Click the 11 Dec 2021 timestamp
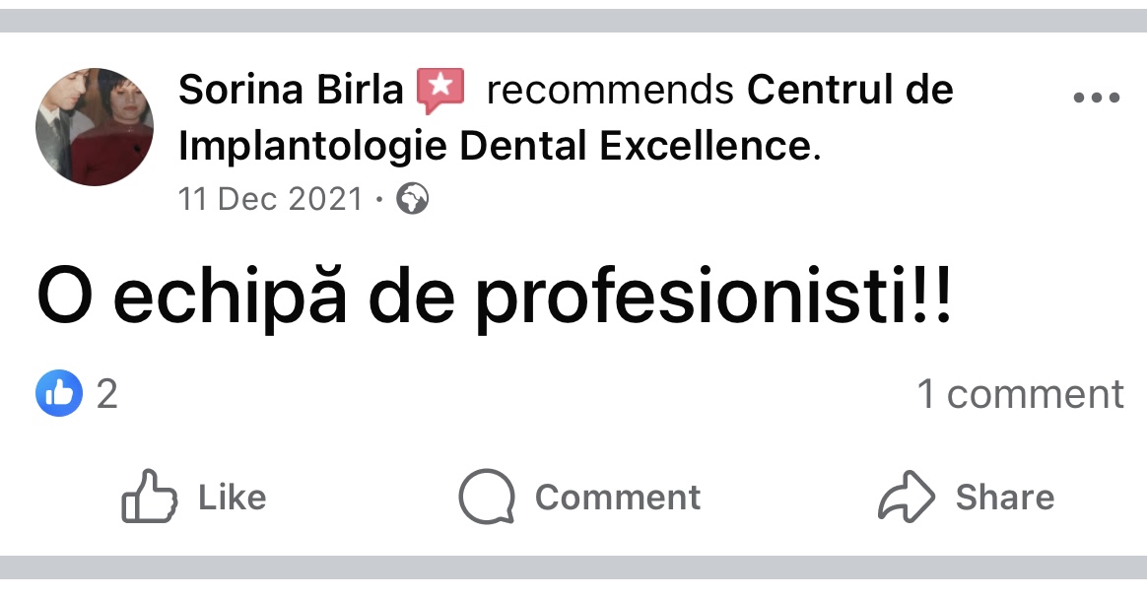Image resolution: width=1147 pixels, height=599 pixels. 271,199
